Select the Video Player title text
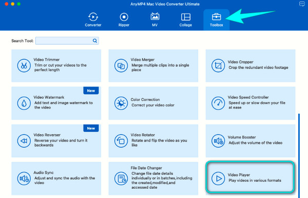This screenshot has height=198, width=308. (x=239, y=175)
